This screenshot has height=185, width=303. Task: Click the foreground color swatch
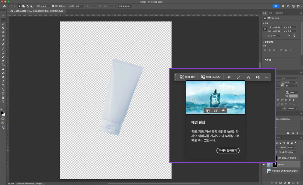2,113
